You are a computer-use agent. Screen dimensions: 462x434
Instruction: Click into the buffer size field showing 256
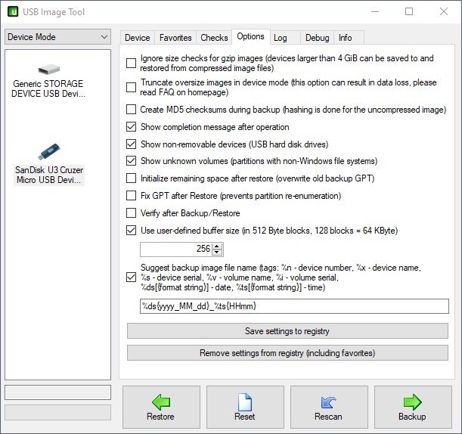(176, 249)
